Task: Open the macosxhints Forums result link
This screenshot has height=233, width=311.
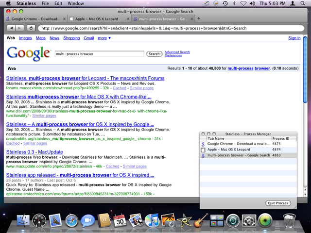Action: point(86,78)
